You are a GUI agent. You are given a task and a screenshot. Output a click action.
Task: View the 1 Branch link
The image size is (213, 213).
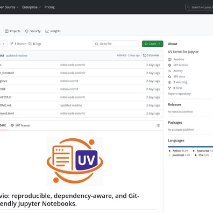pos(18,44)
